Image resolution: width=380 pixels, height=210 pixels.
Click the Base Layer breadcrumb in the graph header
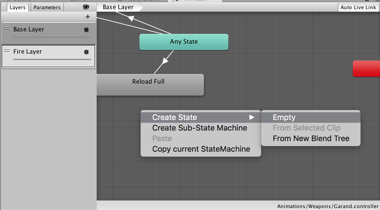[118, 7]
